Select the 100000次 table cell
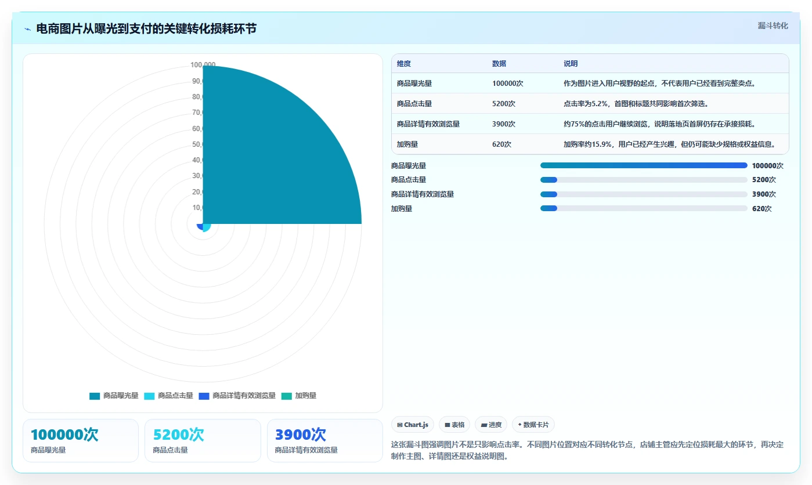Screen dimensions: 812x485 [508, 84]
